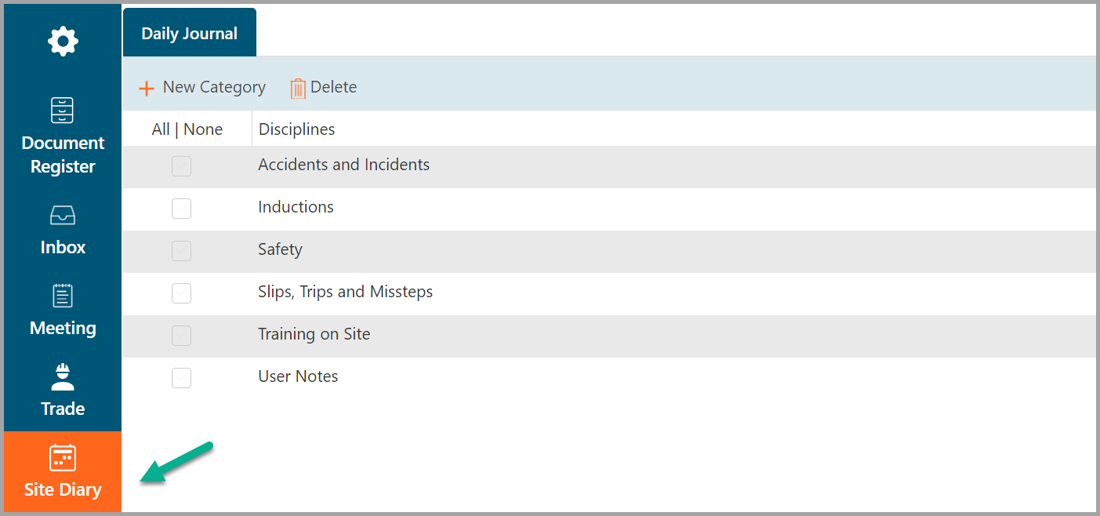
Task: Select None to clear selections
Action: (203, 129)
